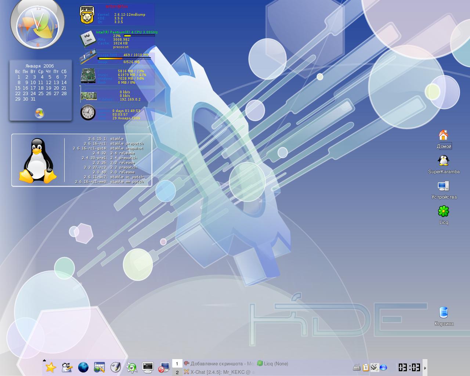This screenshot has height=376, width=470.
Task: Open the Licq flower desktop icon
Action: pos(444,215)
